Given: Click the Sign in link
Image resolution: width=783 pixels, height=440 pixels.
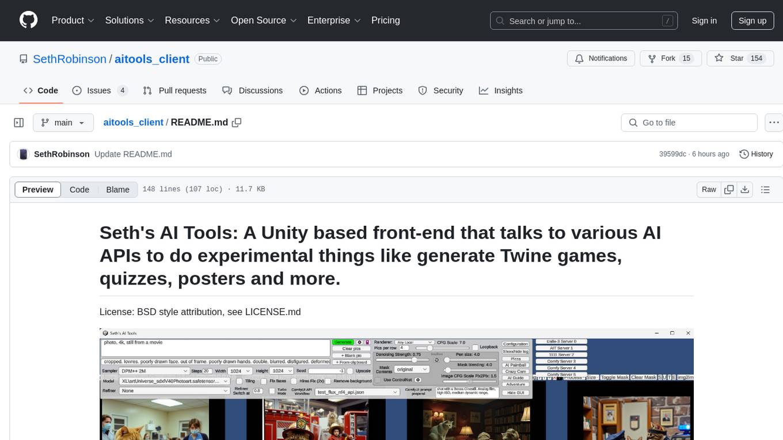Looking at the screenshot, I should pos(704,21).
